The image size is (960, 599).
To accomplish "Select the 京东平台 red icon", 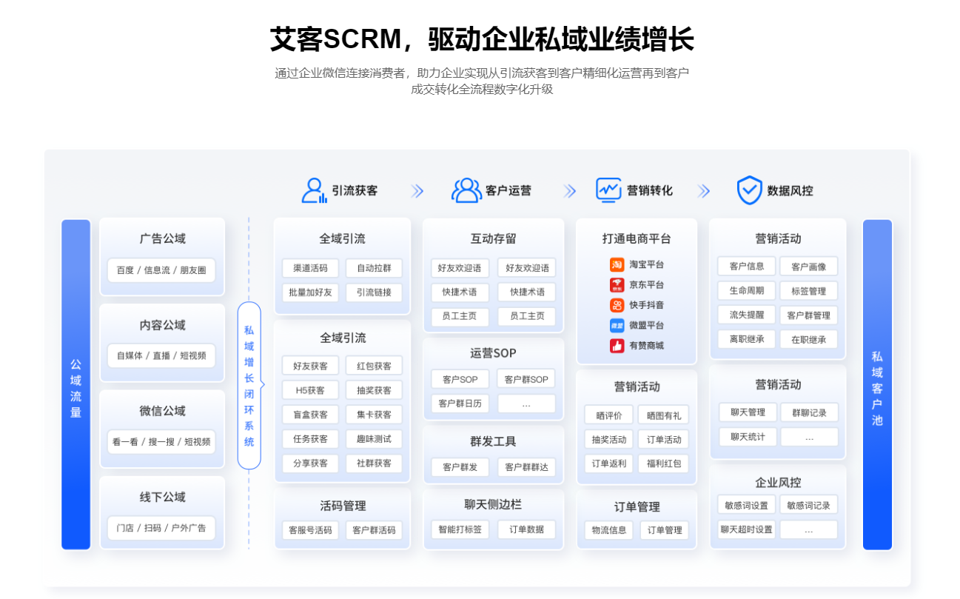I will click(x=617, y=285).
